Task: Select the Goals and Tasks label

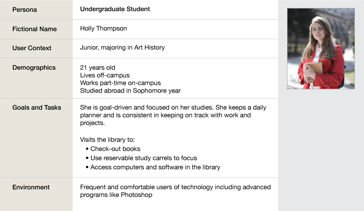Action: coord(37,108)
